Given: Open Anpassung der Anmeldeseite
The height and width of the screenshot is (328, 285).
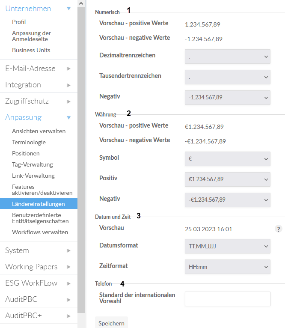Looking at the screenshot, I should 31,36.
